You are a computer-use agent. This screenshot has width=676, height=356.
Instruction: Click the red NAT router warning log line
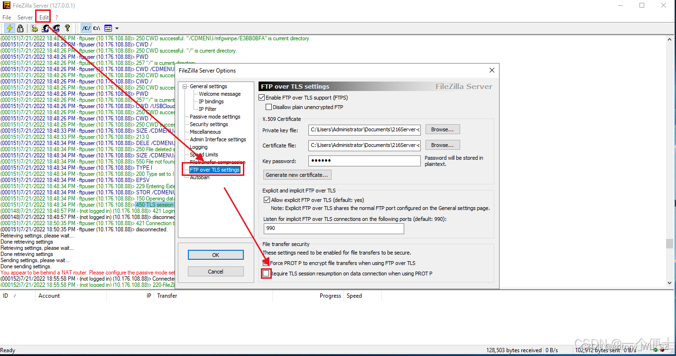(88, 273)
